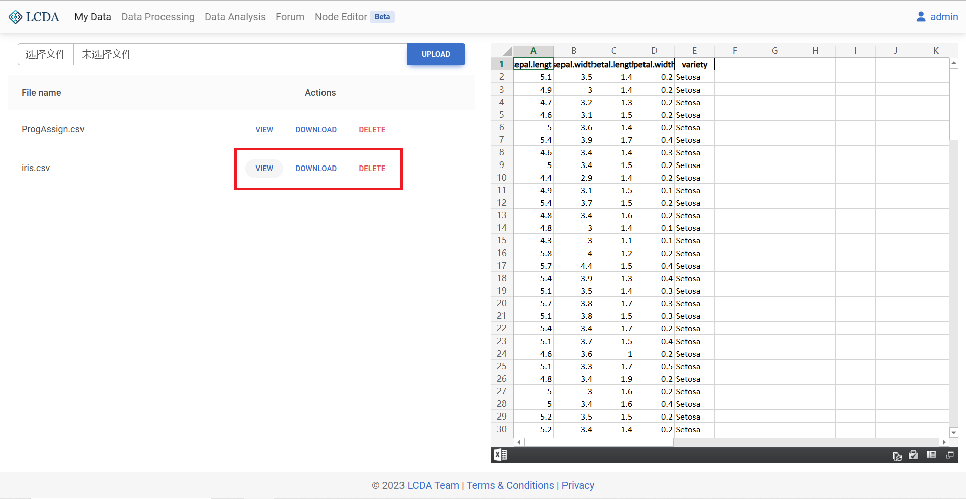This screenshot has height=499, width=966.
Task: Click the select-all corner of the spreadsheet
Action: (507, 51)
